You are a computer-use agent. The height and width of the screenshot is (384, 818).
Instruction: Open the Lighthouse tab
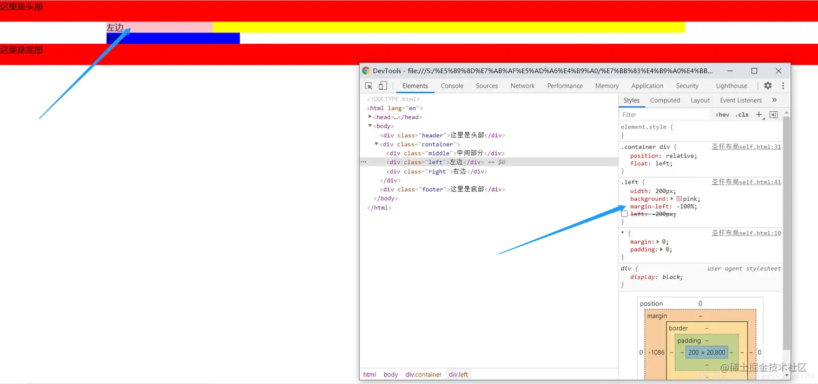click(731, 86)
